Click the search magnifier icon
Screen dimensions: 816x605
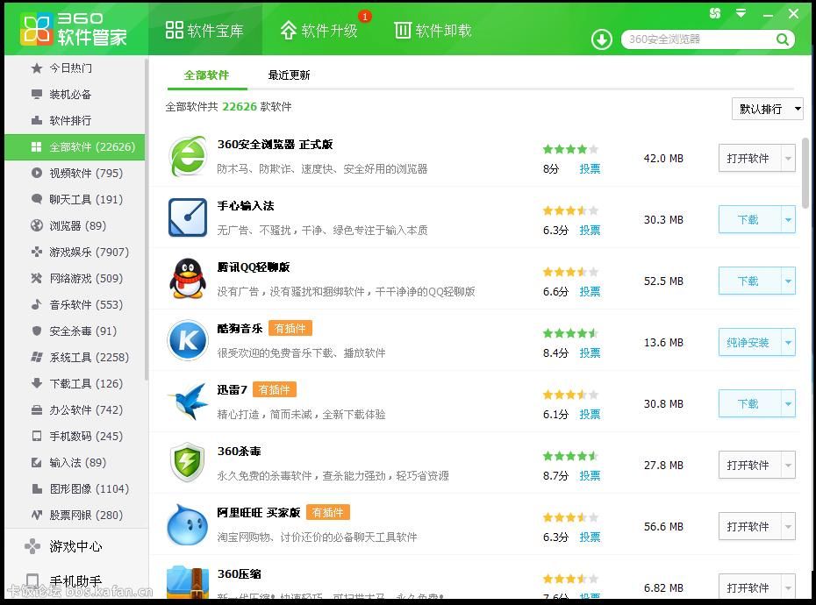782,39
